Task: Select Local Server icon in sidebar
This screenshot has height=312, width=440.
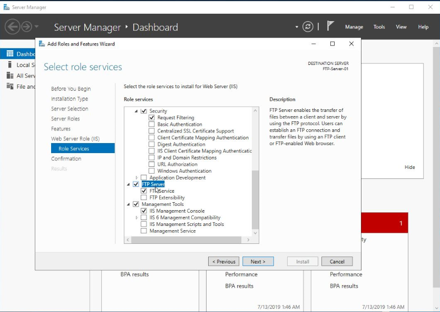Action: click(10, 64)
